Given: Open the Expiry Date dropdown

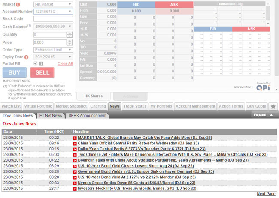Looking at the screenshot, I should [x=53, y=57].
